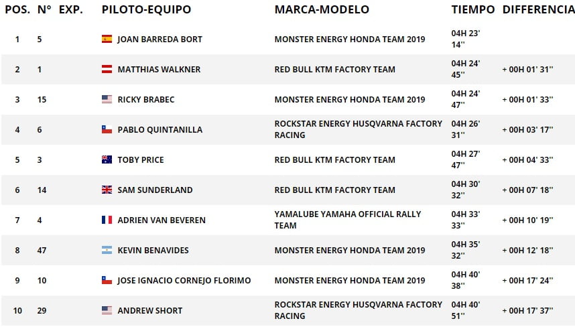Open rider name Toby Price
Screen dimensions: 575x329
click(141, 160)
